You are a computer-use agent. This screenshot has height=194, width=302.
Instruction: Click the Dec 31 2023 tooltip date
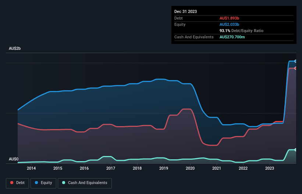[x=185, y=11]
